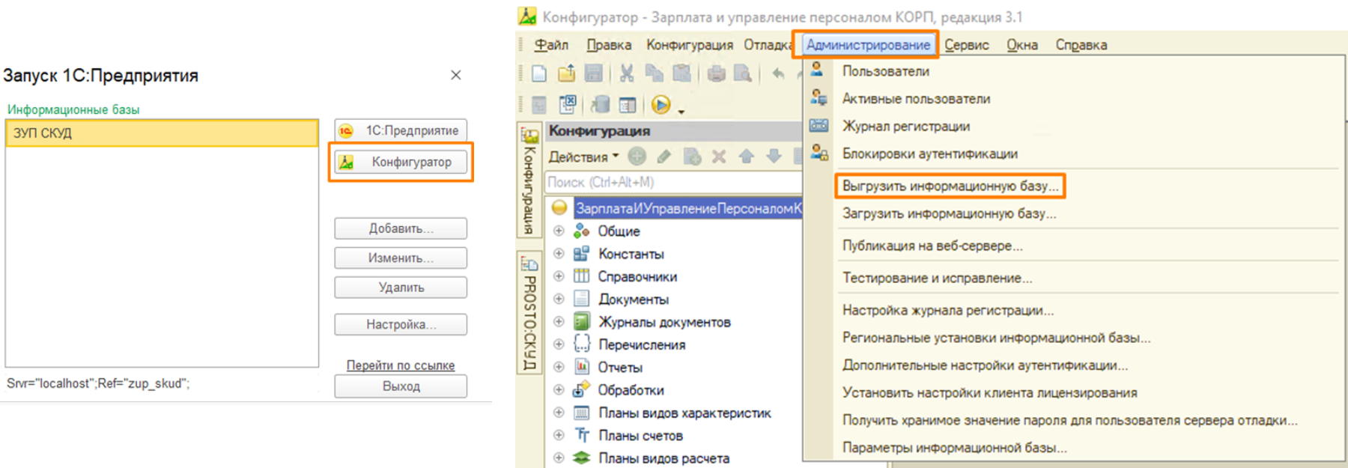The height and width of the screenshot is (468, 1348).
Task: Select the Планы счетов tree item
Action: tap(640, 435)
